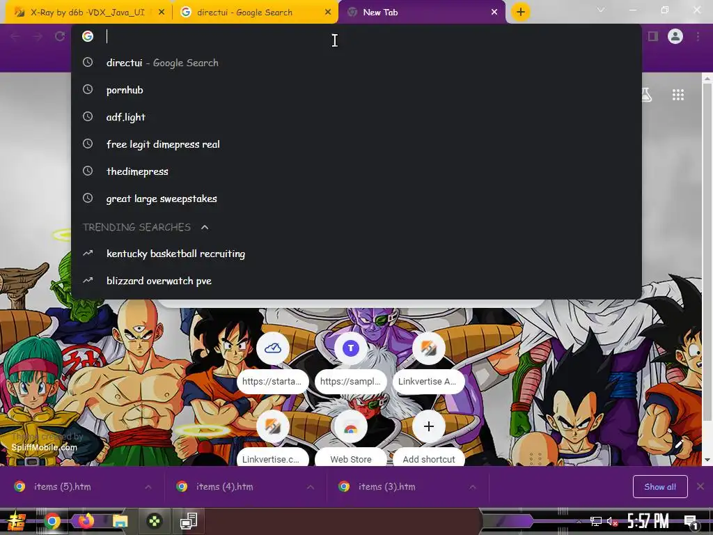Image resolution: width=713 pixels, height=535 pixels.
Task: Open the green circular taskbar app
Action: point(155,521)
